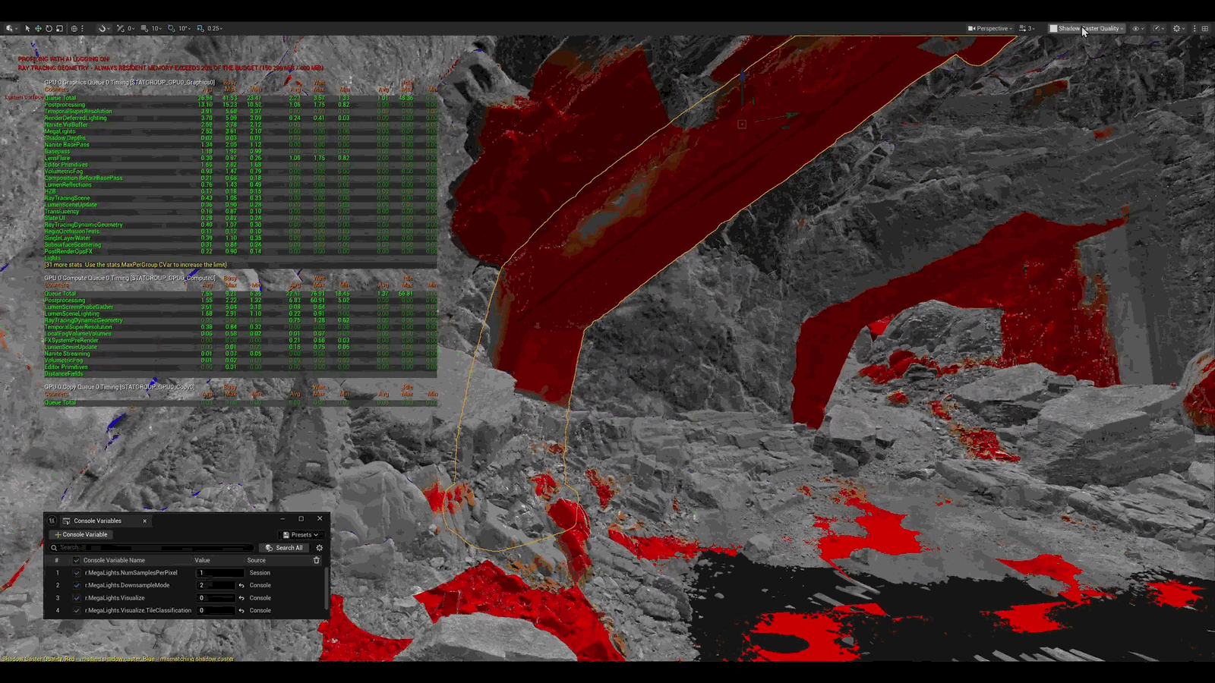The image size is (1215, 683).
Task: Sort by Source column header
Action: point(257,560)
